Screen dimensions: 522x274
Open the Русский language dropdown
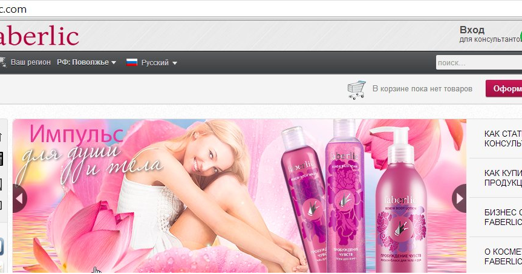coord(159,62)
